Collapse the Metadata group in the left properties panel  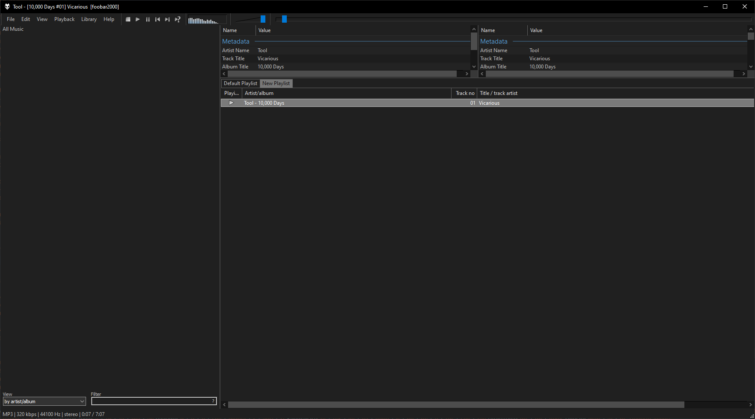[x=236, y=41]
